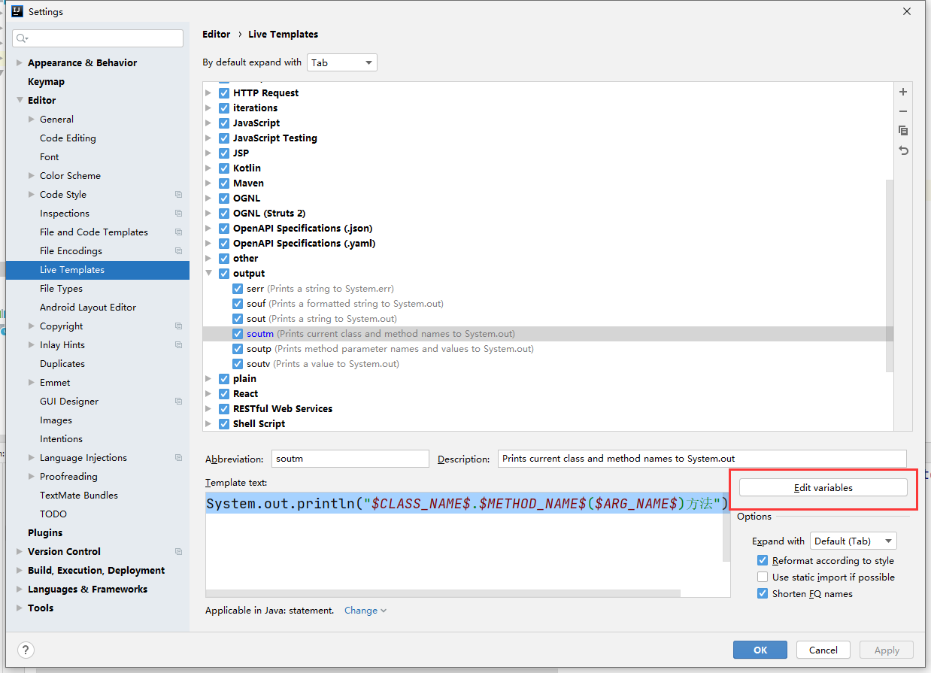Screen dimensions: 931x673
Task: Uncheck Reformat according to style
Action: tap(763, 561)
